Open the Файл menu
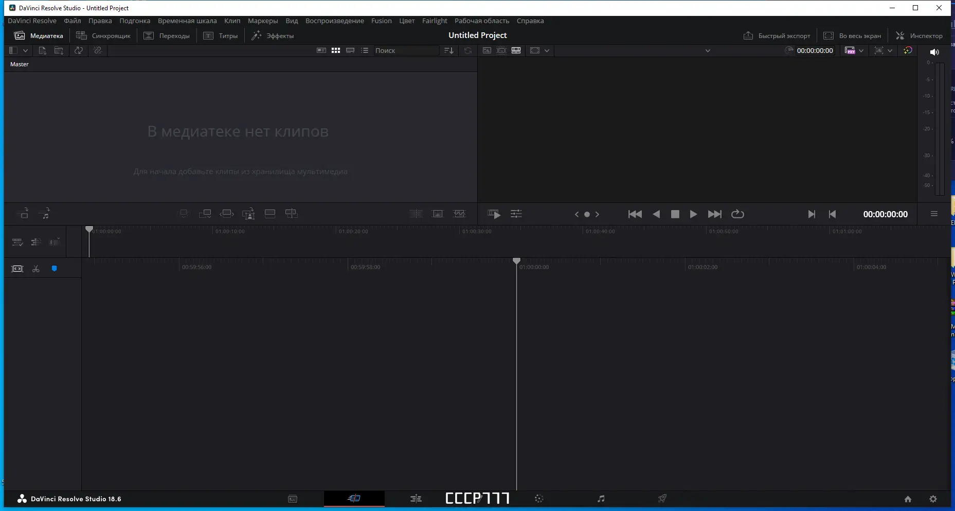The width and height of the screenshot is (955, 511). pyautogui.click(x=73, y=21)
